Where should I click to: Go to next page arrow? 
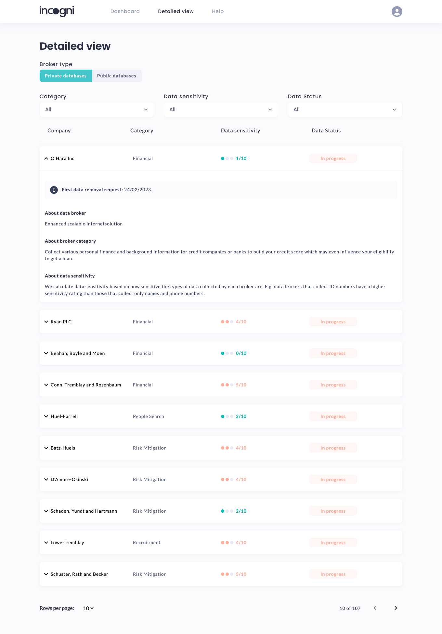tap(396, 608)
